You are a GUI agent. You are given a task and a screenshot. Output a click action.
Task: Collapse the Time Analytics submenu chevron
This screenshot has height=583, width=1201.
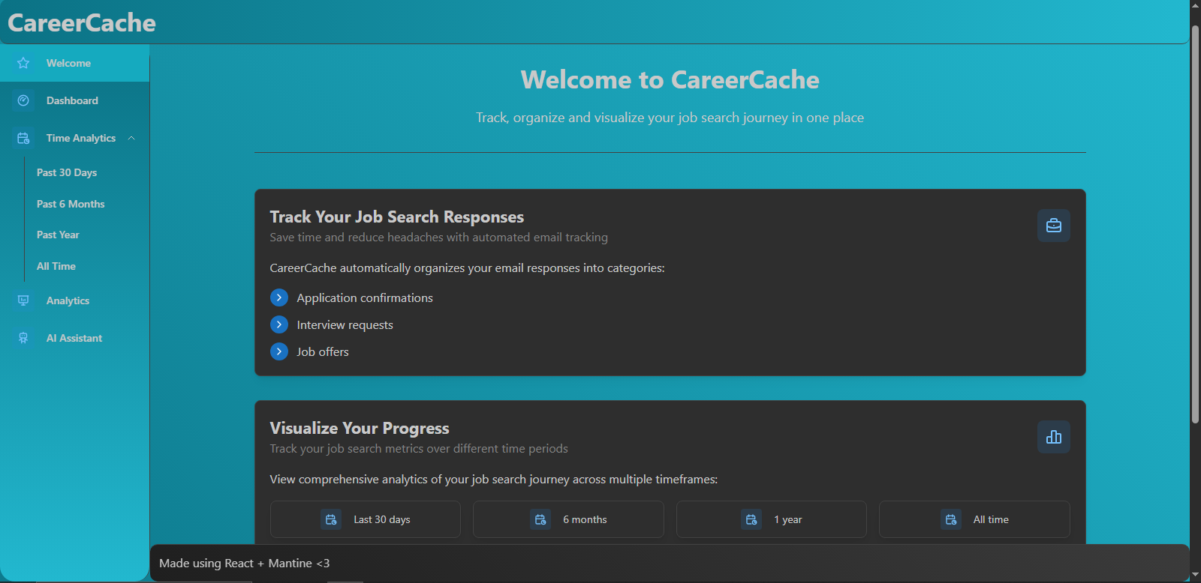tap(131, 138)
